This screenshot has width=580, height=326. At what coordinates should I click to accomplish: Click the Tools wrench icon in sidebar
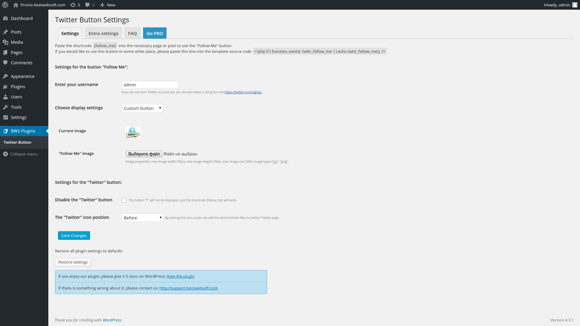[x=5, y=107]
